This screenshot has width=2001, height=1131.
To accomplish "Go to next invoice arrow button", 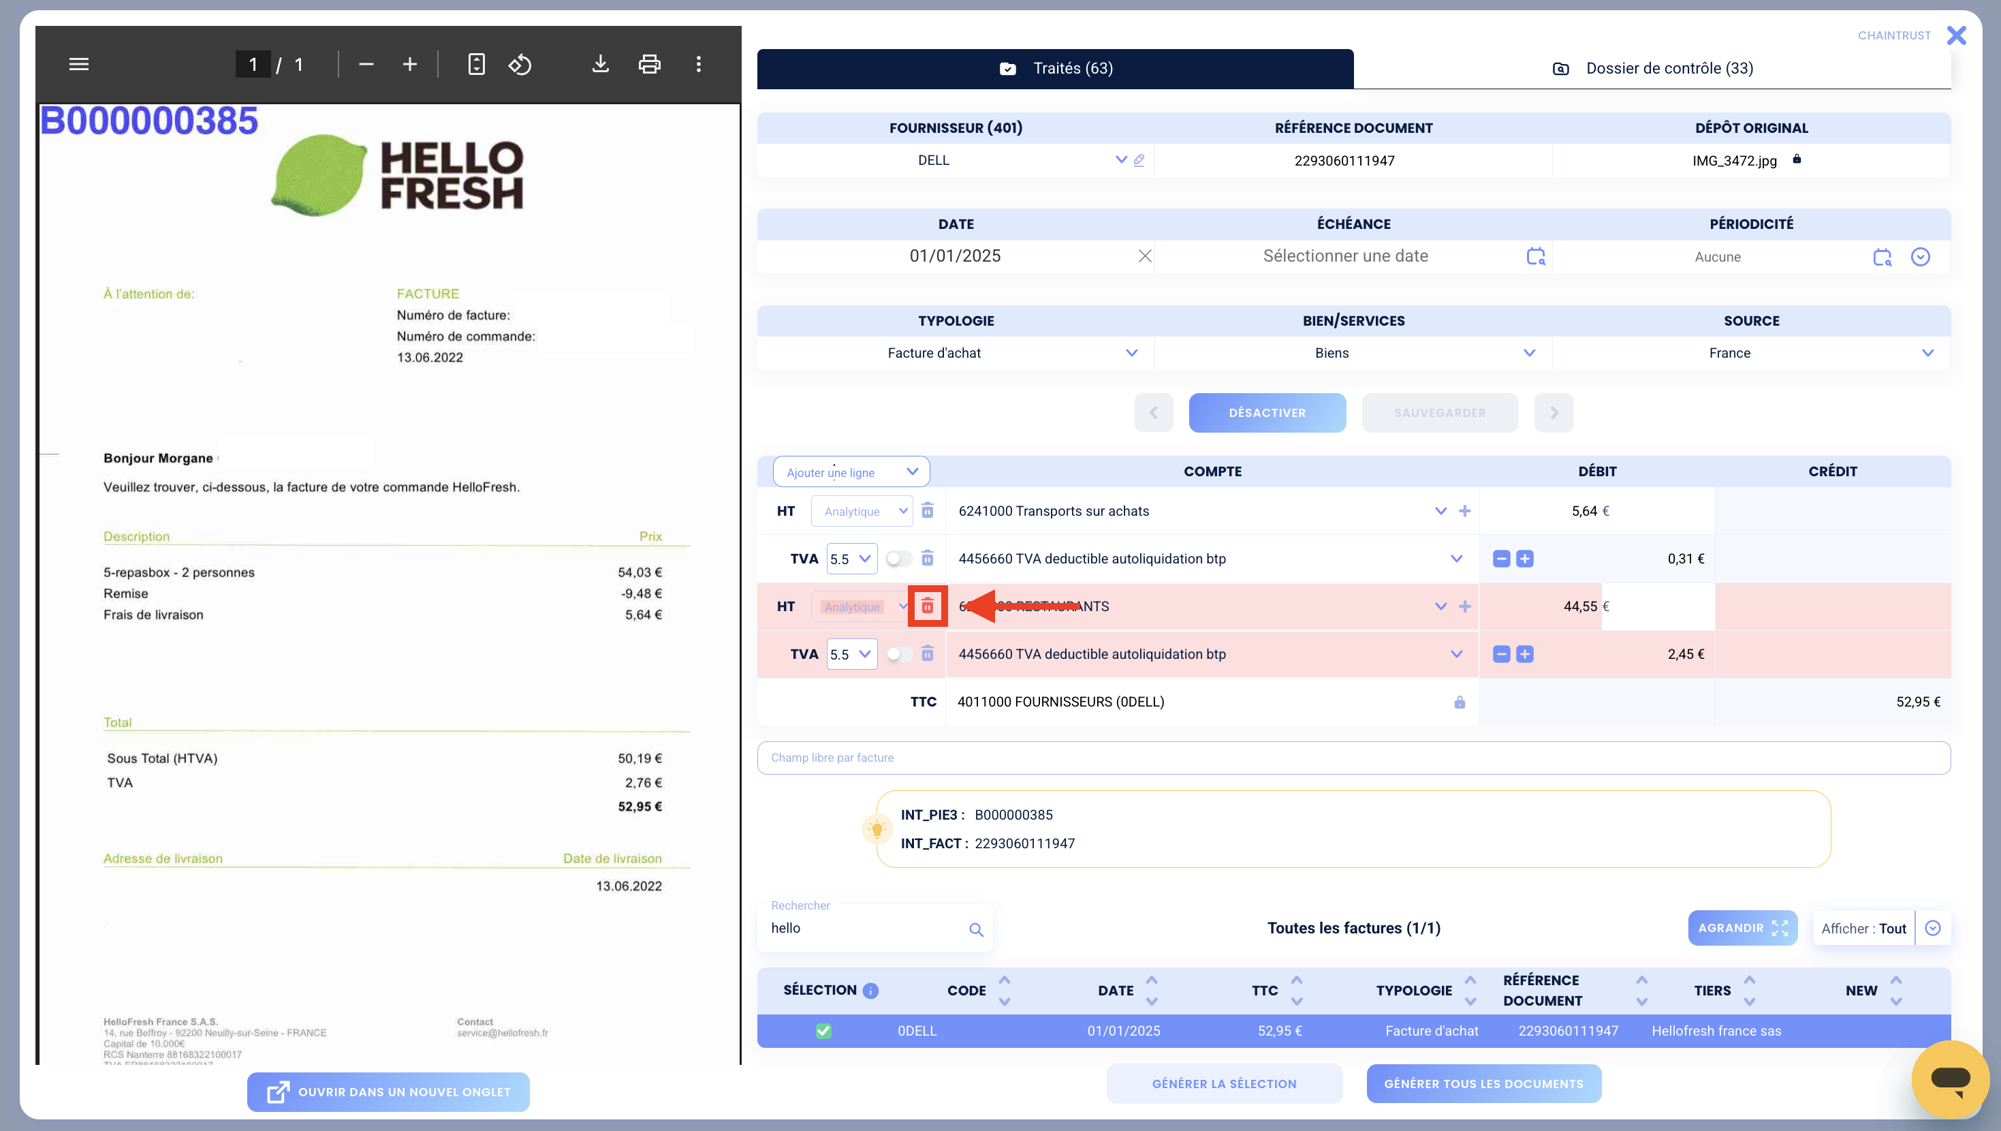I will pyautogui.click(x=1553, y=413).
